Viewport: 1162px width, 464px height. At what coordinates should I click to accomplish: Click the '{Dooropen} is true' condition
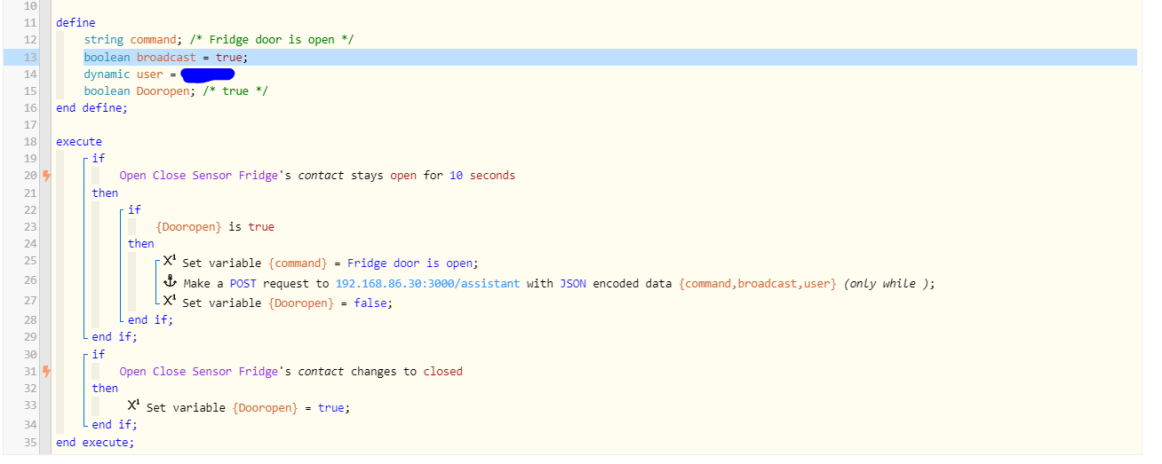(215, 227)
